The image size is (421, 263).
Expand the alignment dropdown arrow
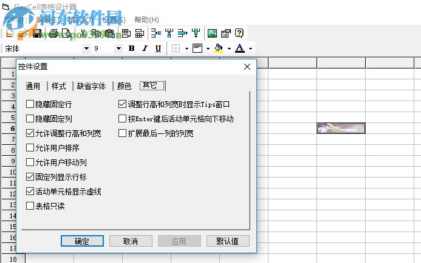tap(208, 48)
